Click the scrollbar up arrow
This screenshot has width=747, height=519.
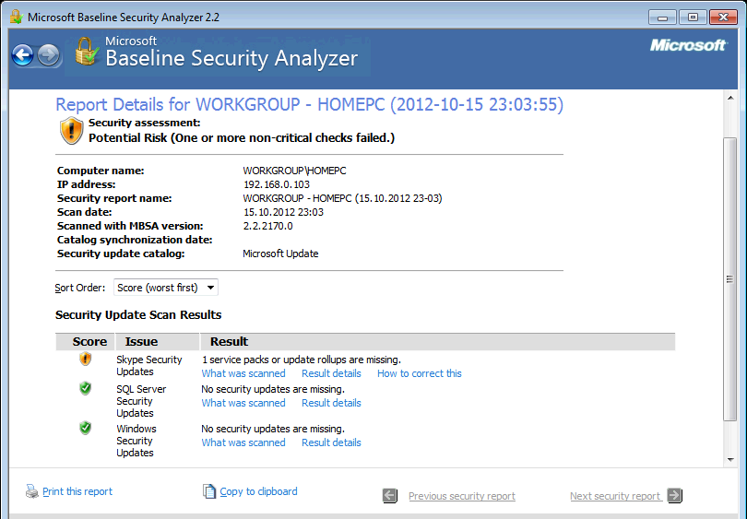[730, 98]
